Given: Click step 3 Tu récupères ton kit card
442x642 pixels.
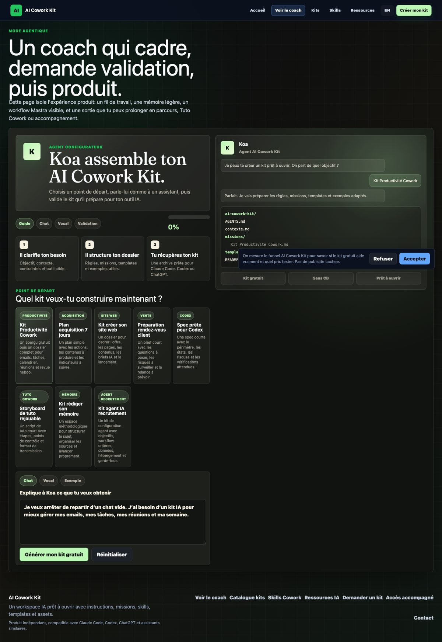Looking at the screenshot, I should [178, 259].
